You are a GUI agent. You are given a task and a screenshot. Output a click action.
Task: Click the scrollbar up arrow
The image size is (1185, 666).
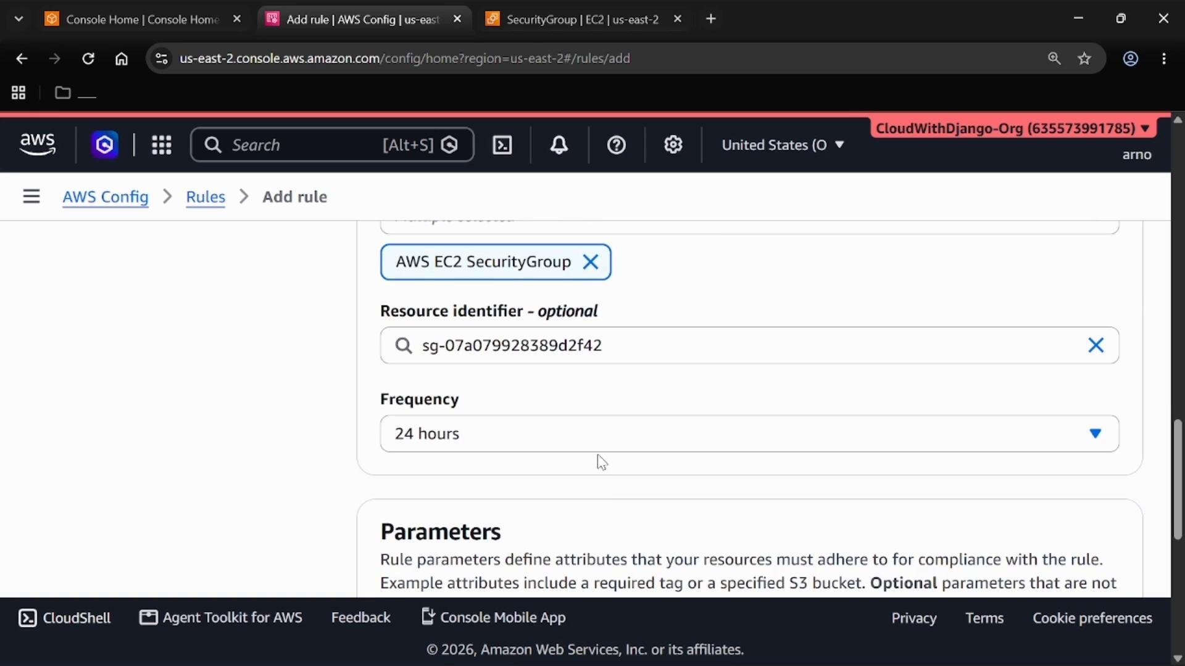point(1178,120)
